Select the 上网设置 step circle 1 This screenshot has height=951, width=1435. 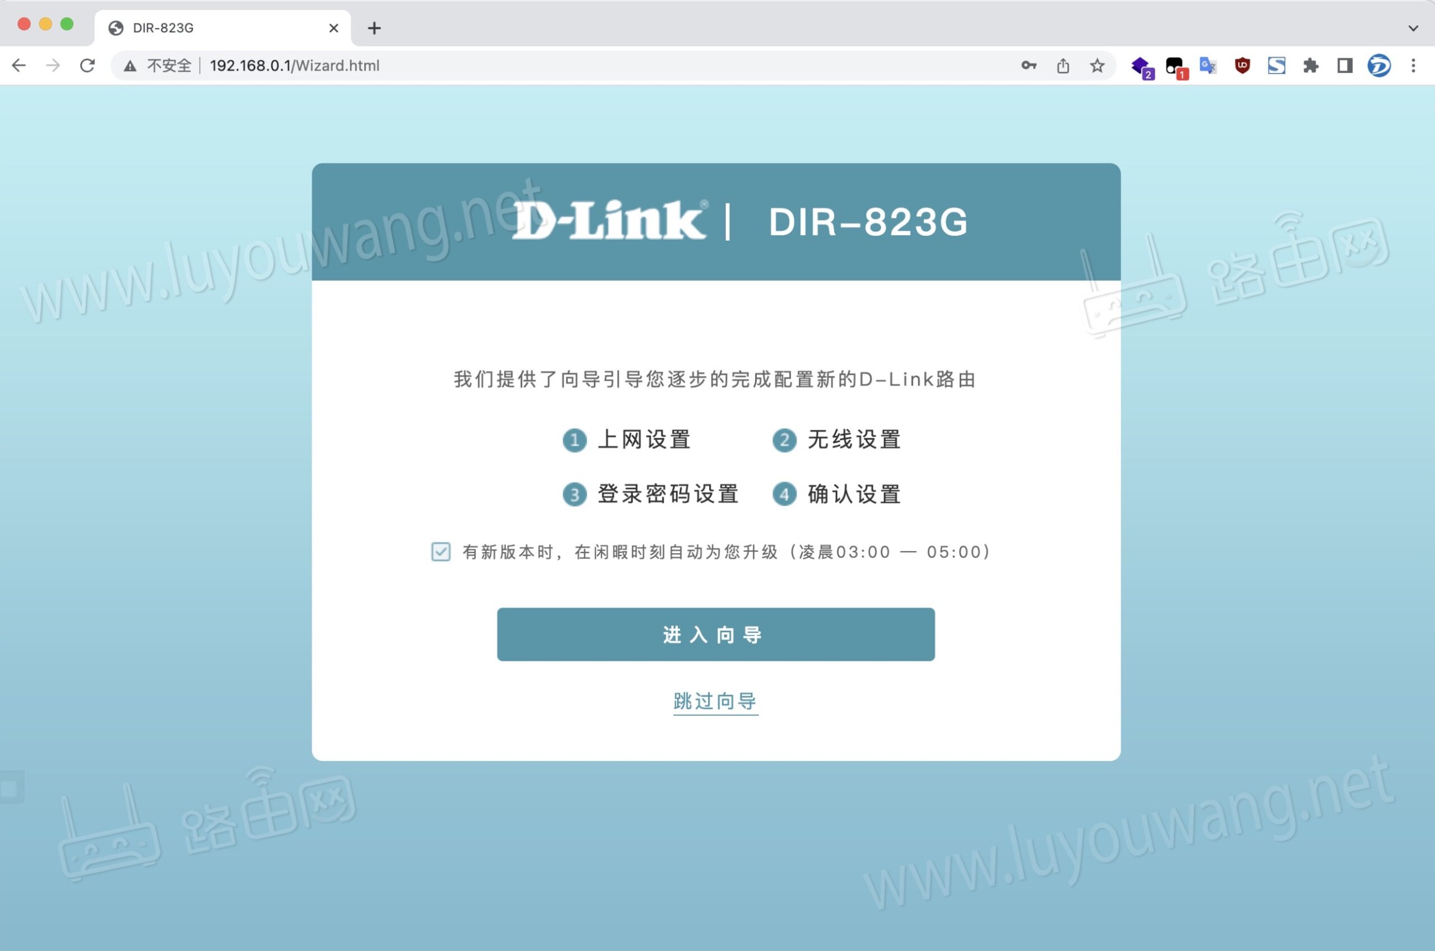[573, 440]
